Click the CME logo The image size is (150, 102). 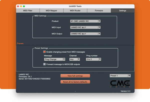(x=120, y=84)
